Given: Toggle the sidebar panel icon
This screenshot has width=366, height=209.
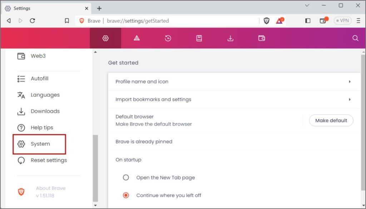Looking at the screenshot, I should [308, 21].
